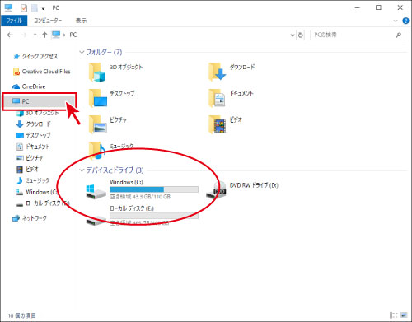This screenshot has height=322, width=412.
Task: Select the Windows (C:) drive icon
Action: coord(96,192)
